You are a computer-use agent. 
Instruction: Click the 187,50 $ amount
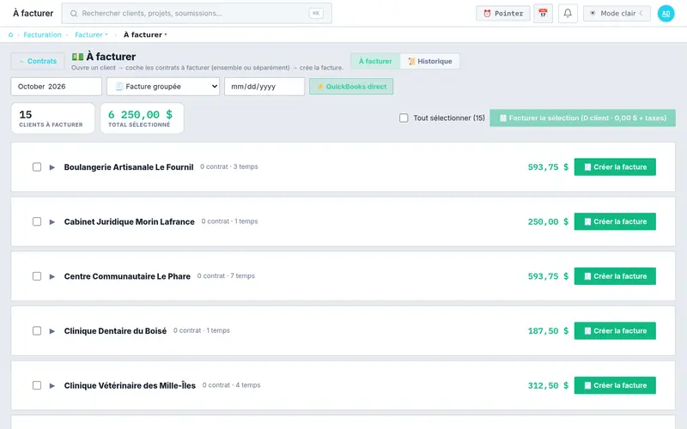pos(548,331)
